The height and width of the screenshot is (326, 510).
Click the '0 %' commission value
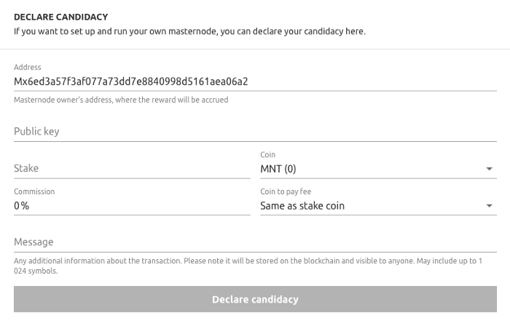click(22, 206)
